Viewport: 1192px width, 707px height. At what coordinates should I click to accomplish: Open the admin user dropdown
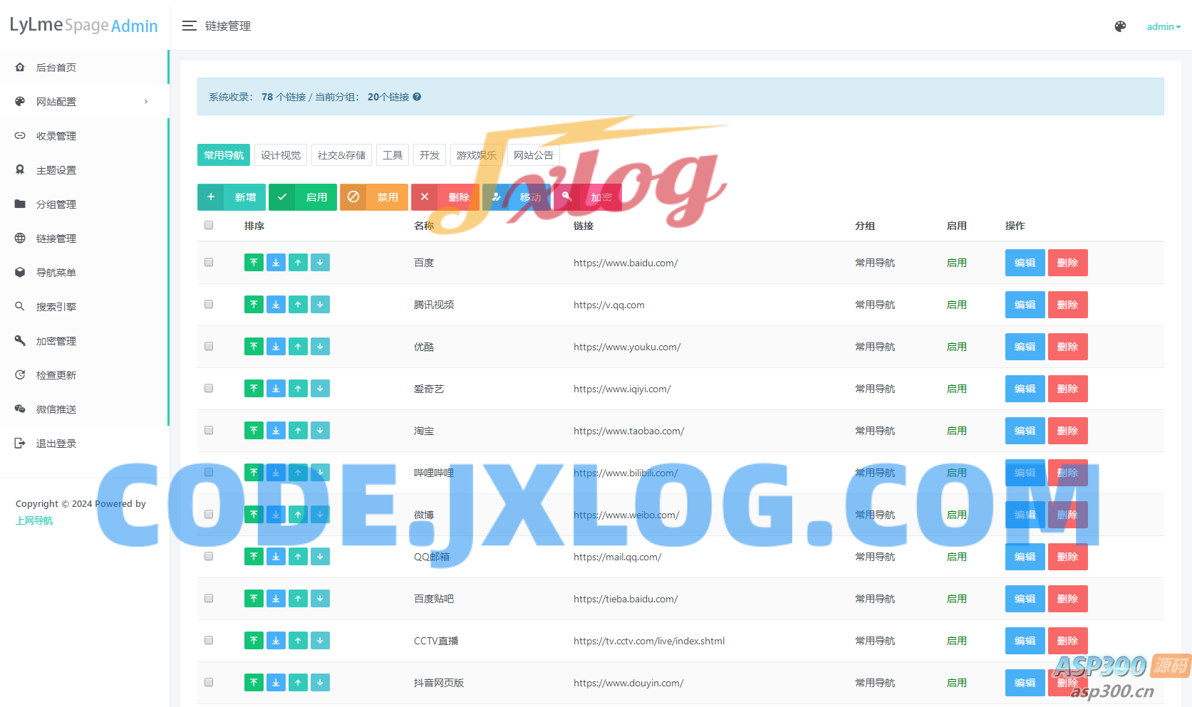[1163, 26]
